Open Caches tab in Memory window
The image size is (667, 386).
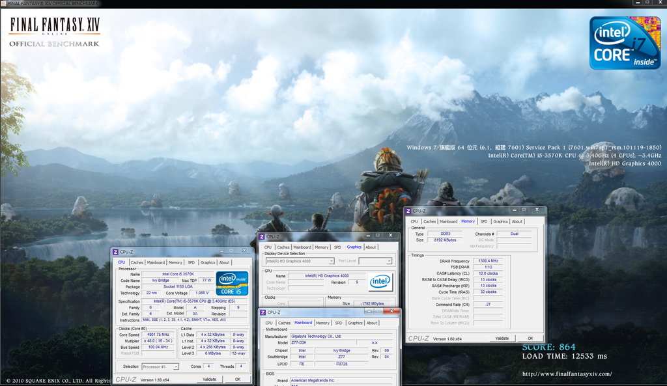[430, 221]
